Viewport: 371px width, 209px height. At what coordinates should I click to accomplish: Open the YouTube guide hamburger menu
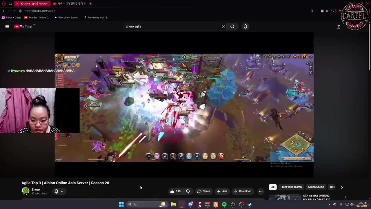7,26
